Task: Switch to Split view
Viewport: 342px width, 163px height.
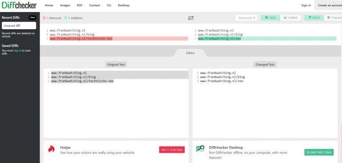Action: (270, 18)
